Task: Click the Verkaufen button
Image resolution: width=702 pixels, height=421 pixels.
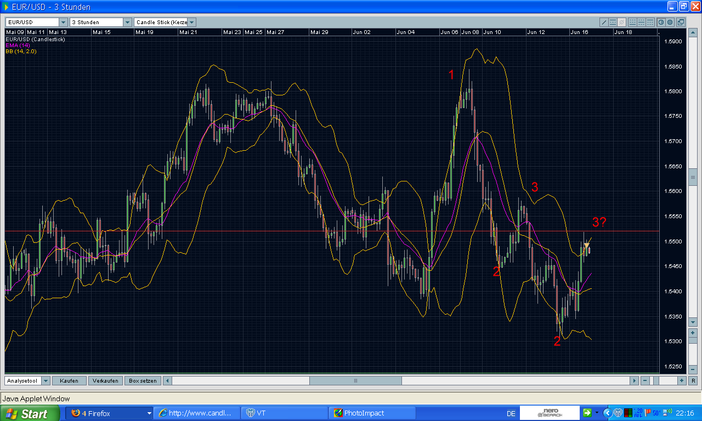Action: point(105,380)
